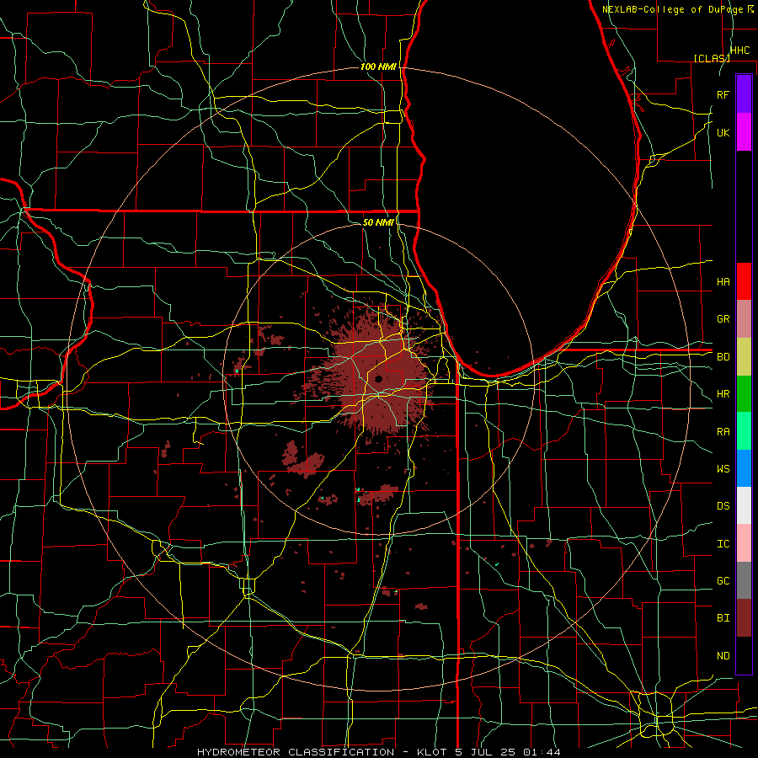This screenshot has width=758, height=758.
Task: Select the GC gray legend swatch
Action: [744, 580]
